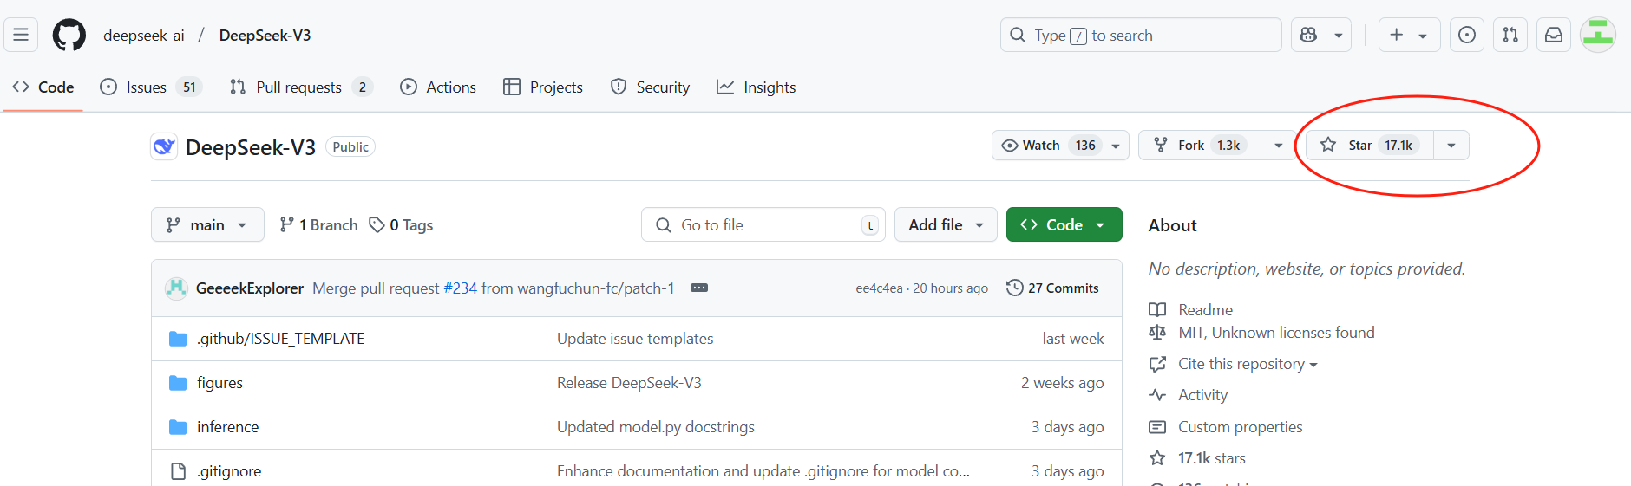Image resolution: width=1631 pixels, height=486 pixels.
Task: Open the .github/ISSUE_TEMPLATE folder
Action: click(280, 339)
